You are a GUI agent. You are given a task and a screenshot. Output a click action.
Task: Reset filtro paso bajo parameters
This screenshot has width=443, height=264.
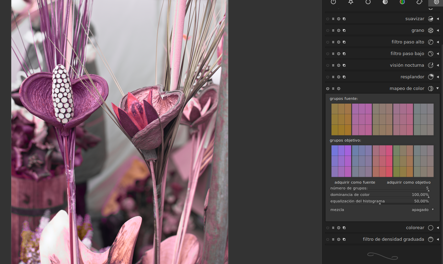339,54
